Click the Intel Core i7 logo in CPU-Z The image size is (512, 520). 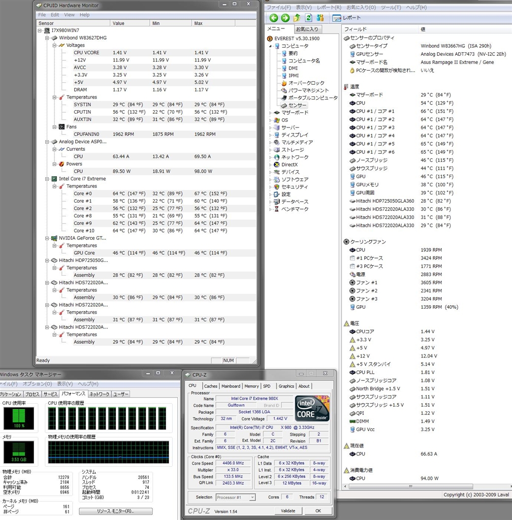coord(312,408)
